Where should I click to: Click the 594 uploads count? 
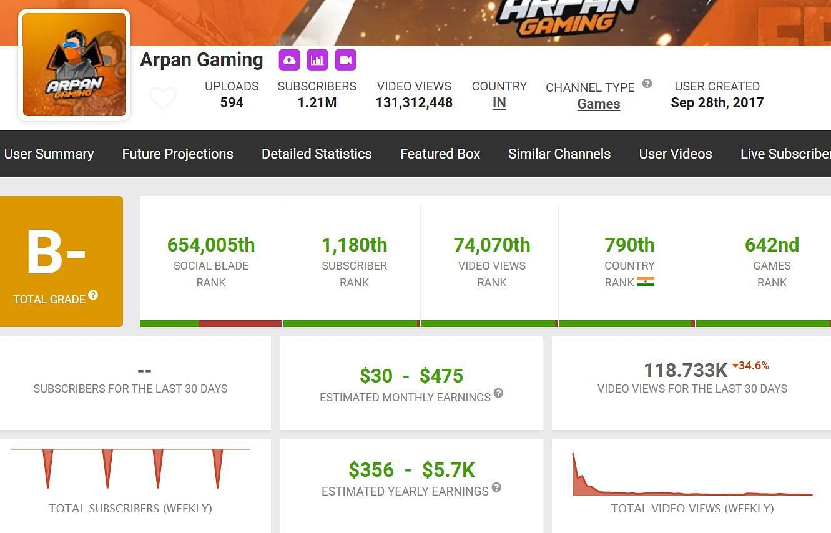pyautogui.click(x=232, y=102)
